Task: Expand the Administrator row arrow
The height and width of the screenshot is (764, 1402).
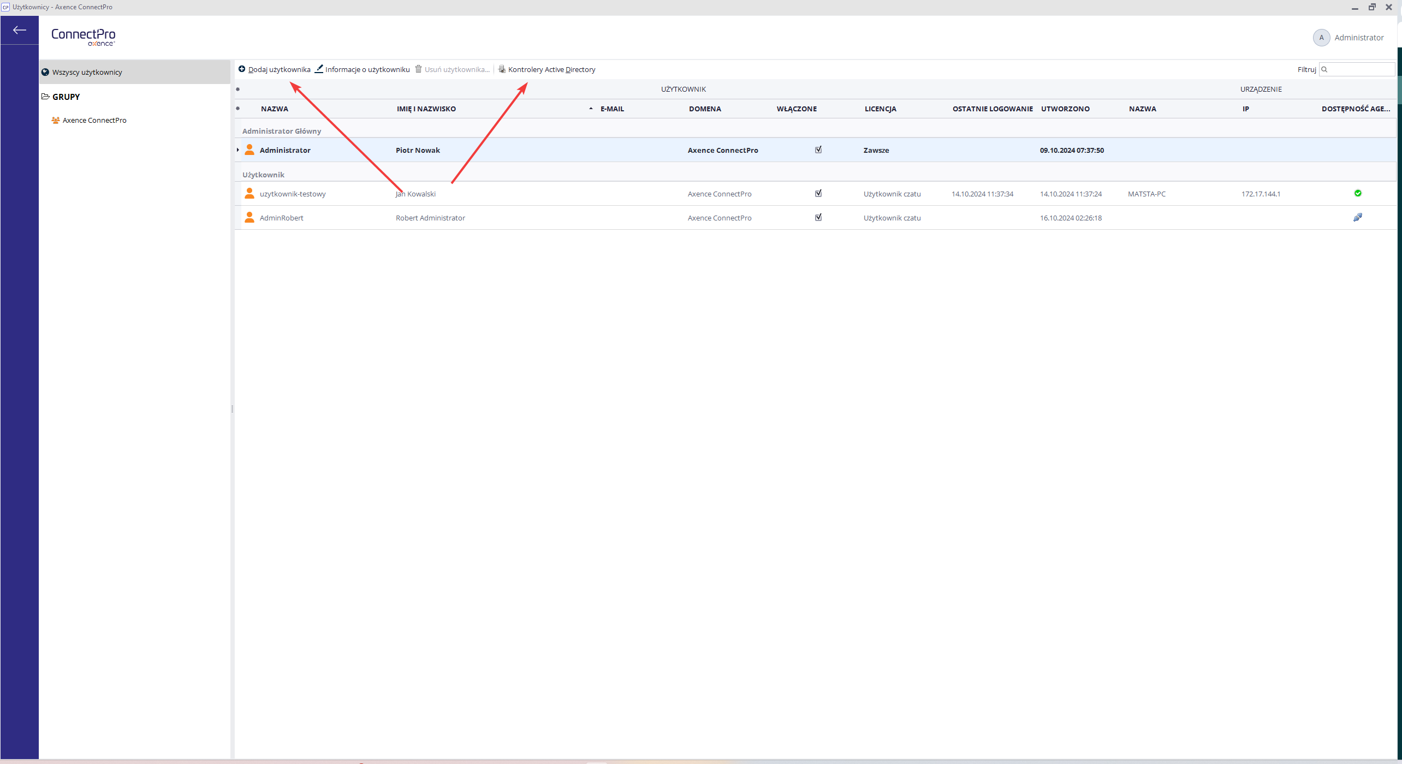Action: 238,150
